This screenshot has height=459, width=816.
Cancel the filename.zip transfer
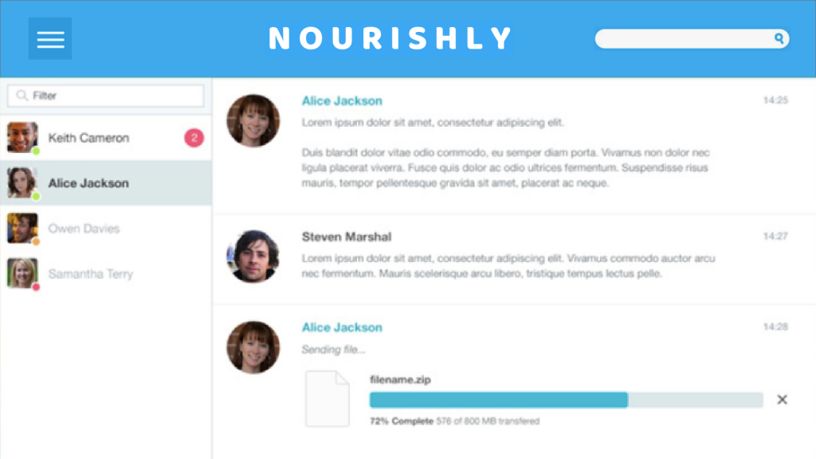[782, 399]
